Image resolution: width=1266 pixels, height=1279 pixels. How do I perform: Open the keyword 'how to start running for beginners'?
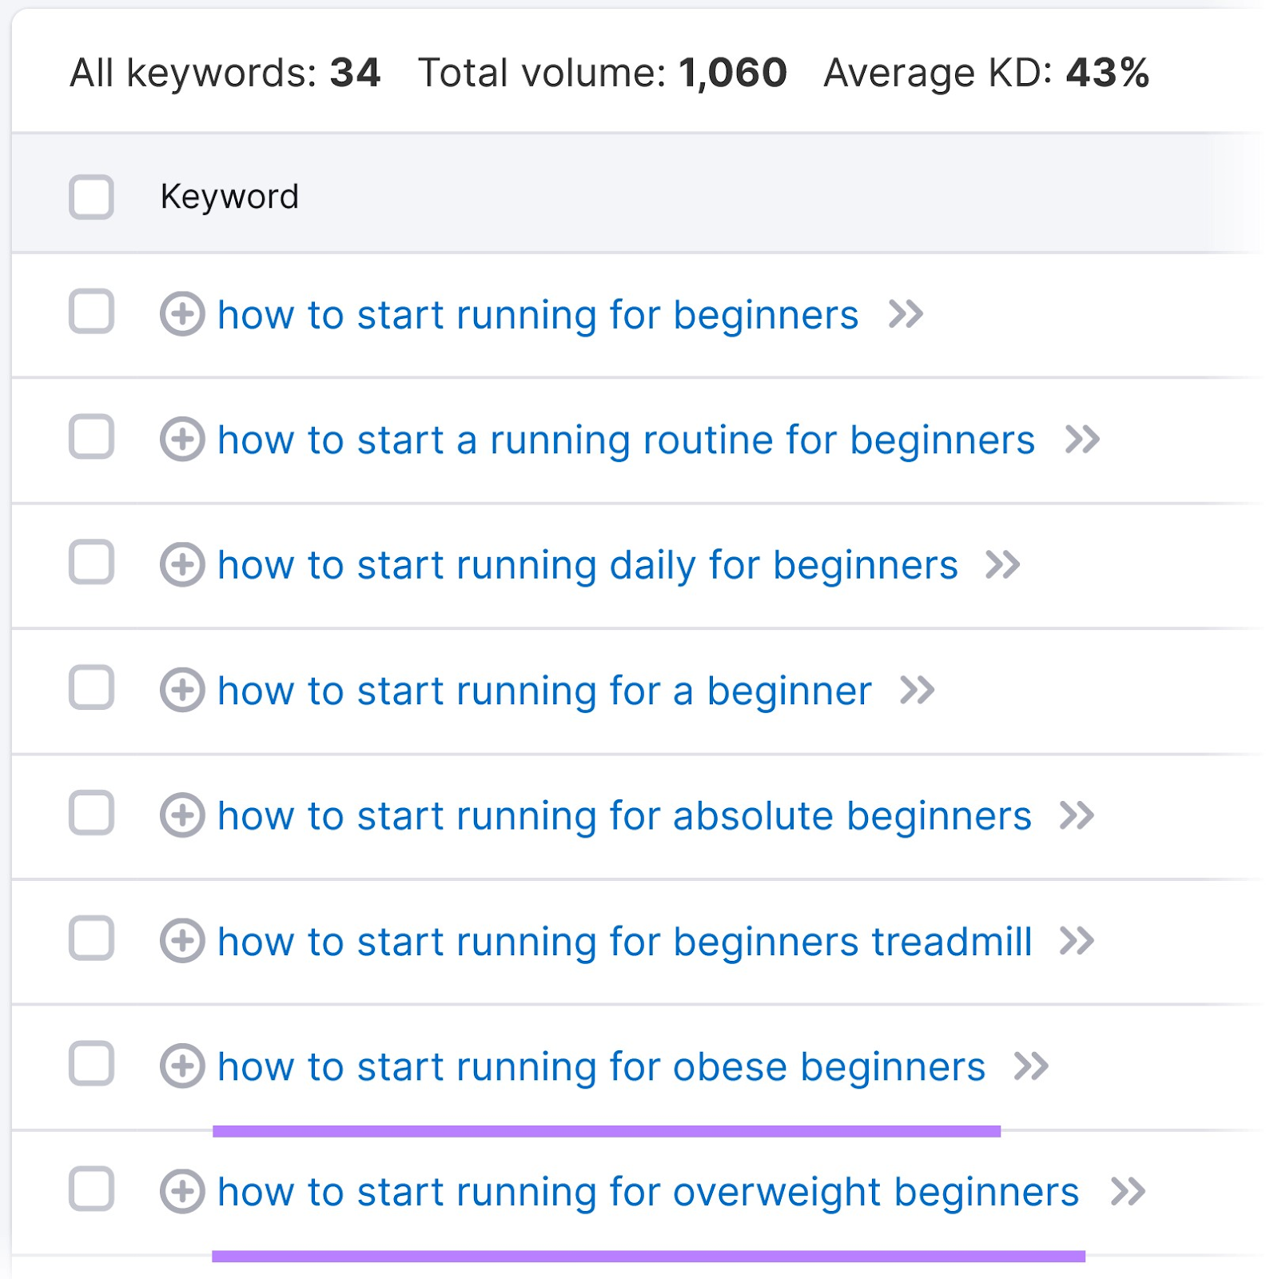536,315
